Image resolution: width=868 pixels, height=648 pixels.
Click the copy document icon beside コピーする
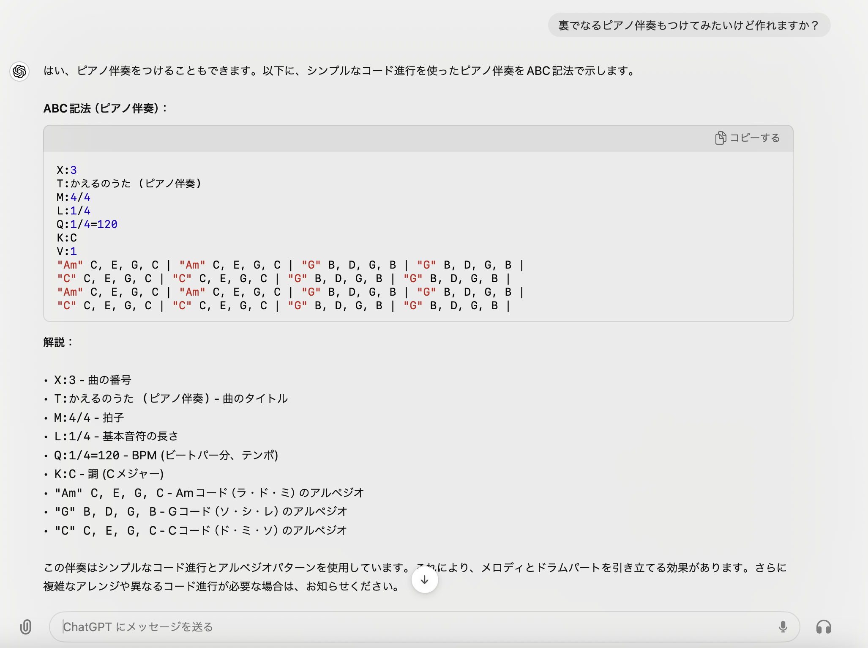tap(721, 138)
